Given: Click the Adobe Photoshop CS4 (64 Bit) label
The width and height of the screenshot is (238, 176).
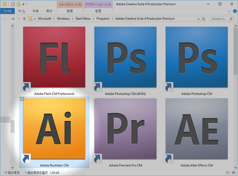Looking at the screenshot, I should [x=125, y=94].
